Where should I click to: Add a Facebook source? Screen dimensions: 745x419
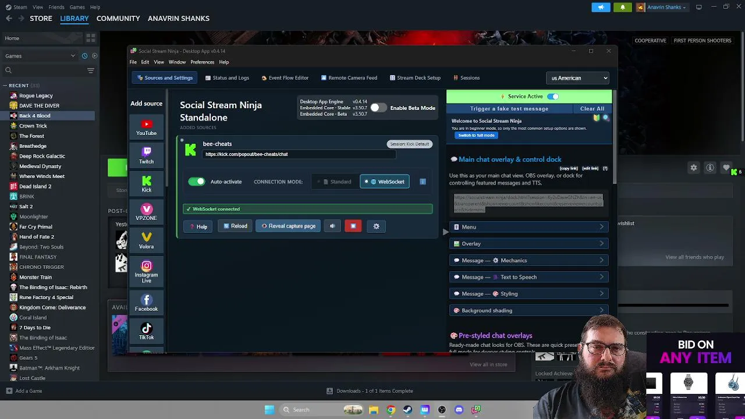pyautogui.click(x=146, y=303)
